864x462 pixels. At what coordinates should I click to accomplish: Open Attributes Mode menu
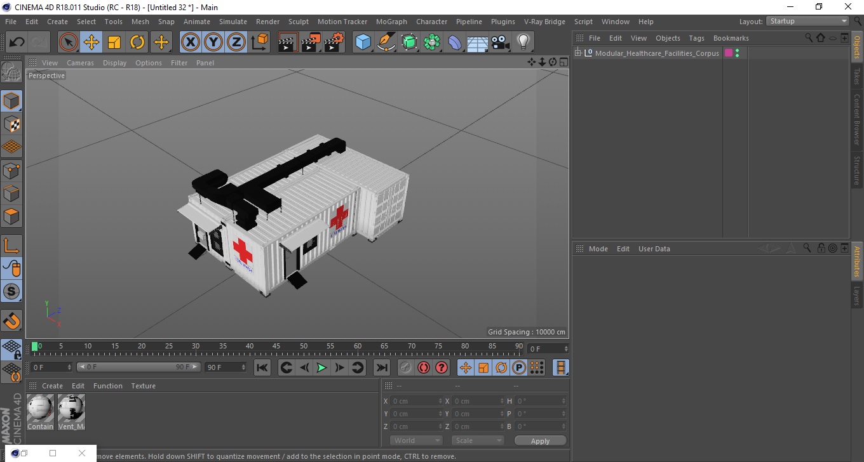[x=598, y=249]
